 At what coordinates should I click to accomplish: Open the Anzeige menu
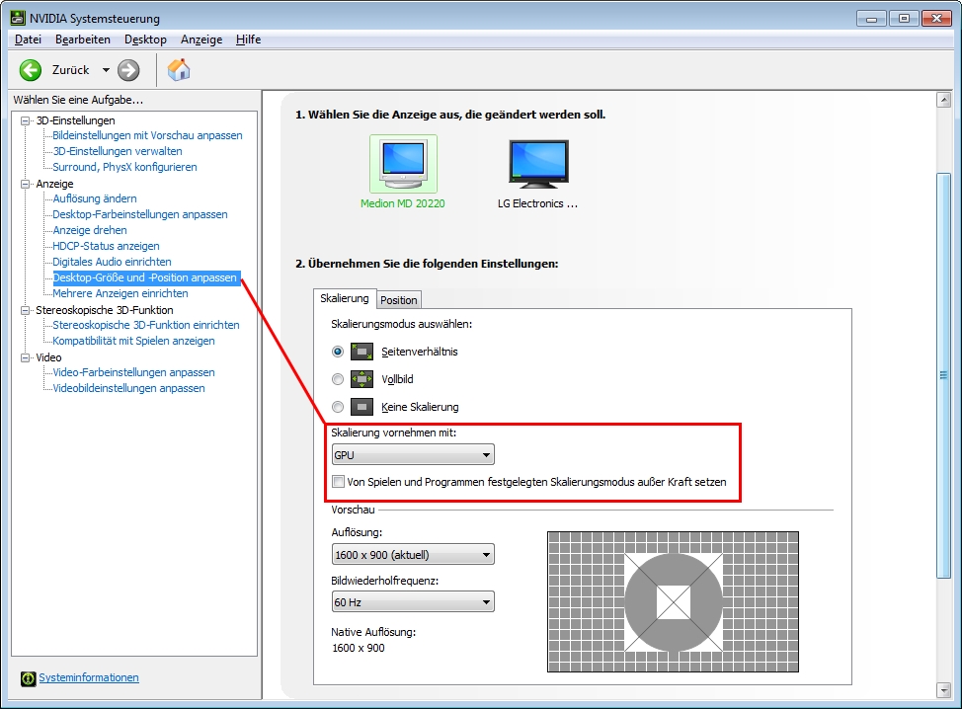tap(201, 39)
